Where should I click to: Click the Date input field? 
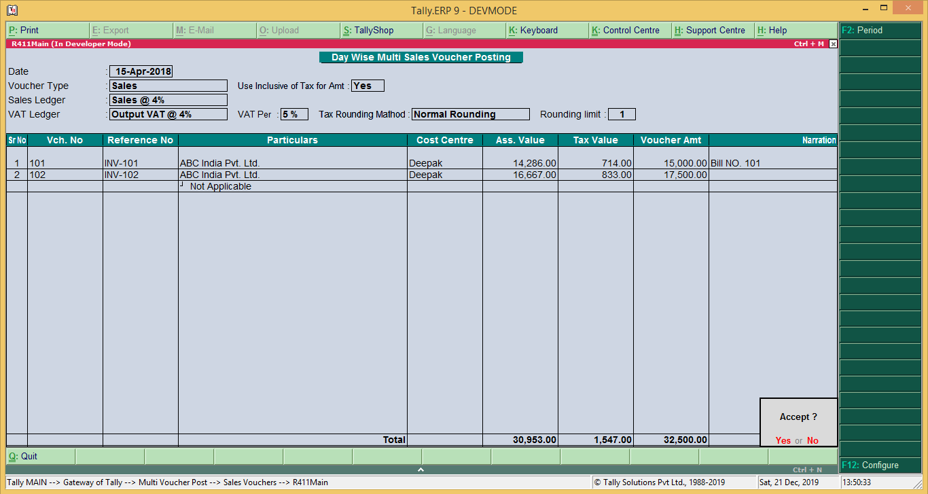(140, 71)
